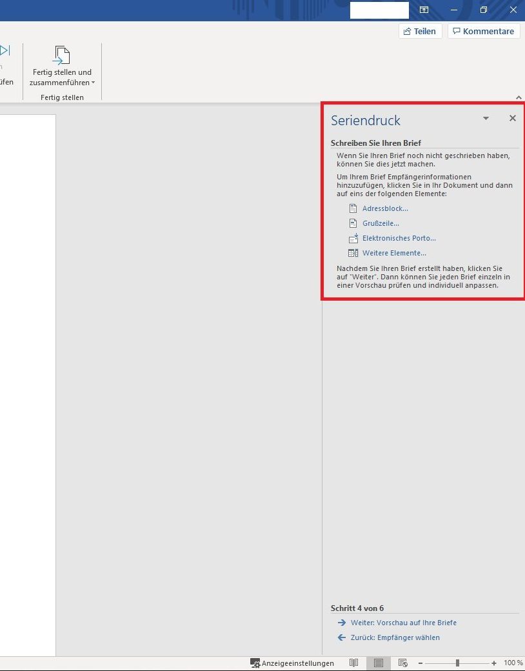Click the Teilen button
Viewport: 525px width, 671px height.
pyautogui.click(x=420, y=31)
